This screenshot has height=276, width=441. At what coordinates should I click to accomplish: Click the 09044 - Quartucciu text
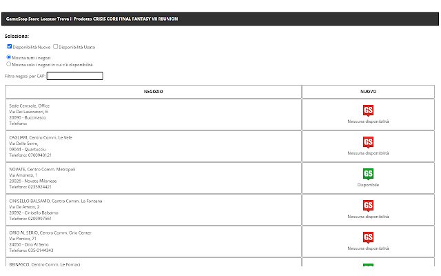pyautogui.click(x=28, y=150)
